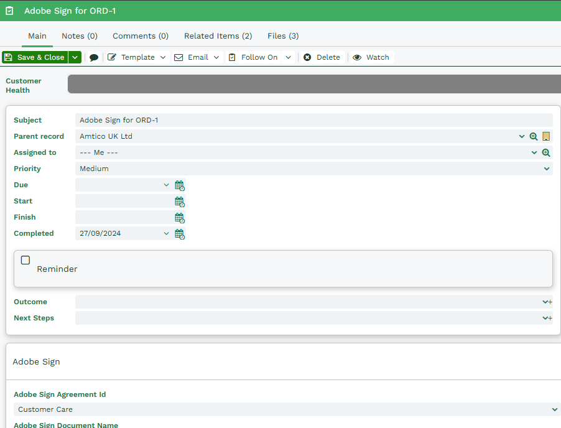Switch to the Main tab
This screenshot has width=561, height=428.
[37, 36]
